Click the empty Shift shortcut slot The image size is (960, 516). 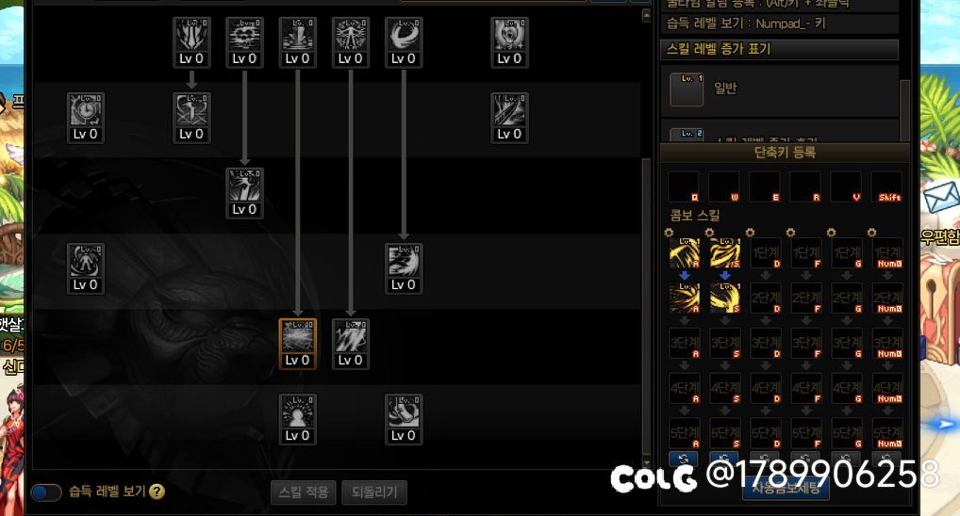[x=886, y=187]
